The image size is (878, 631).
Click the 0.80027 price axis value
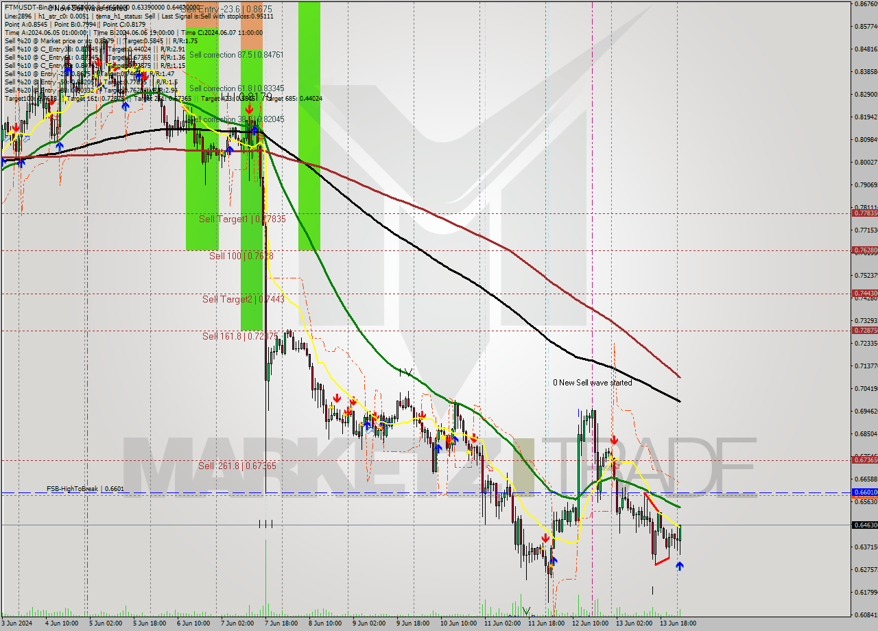click(866, 163)
